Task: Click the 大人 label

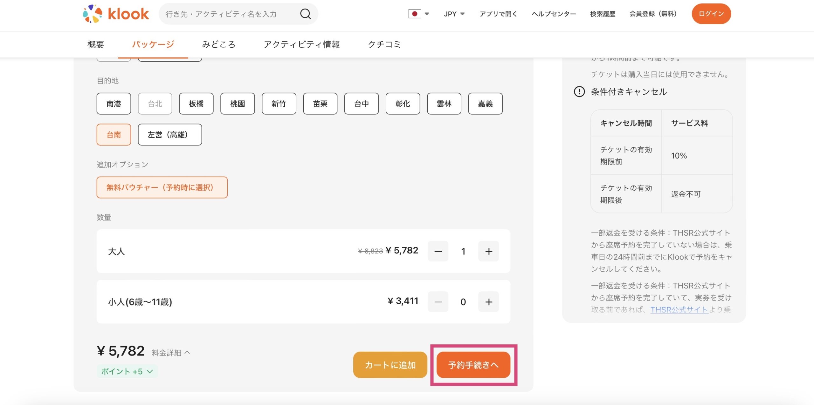Action: click(116, 252)
